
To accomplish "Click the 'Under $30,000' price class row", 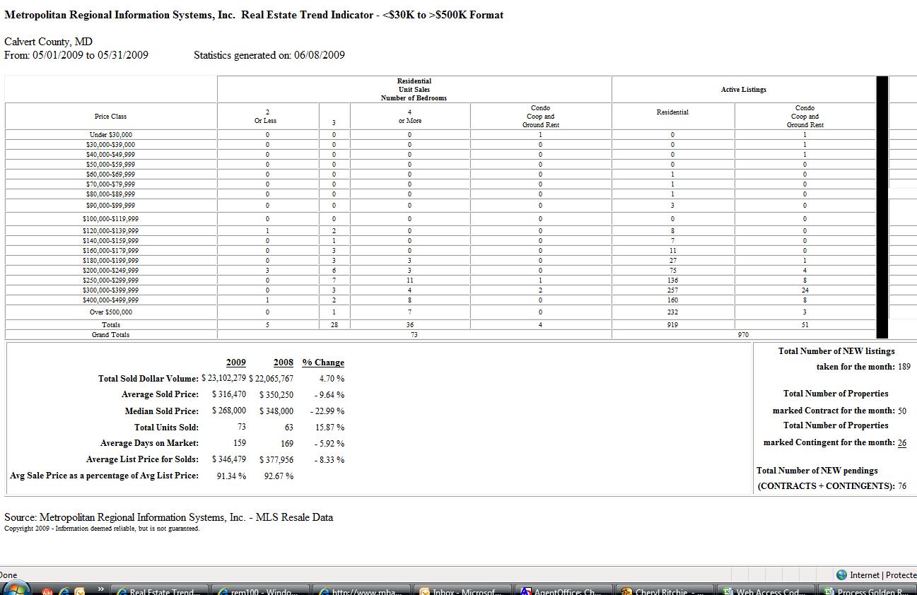I will (111, 134).
